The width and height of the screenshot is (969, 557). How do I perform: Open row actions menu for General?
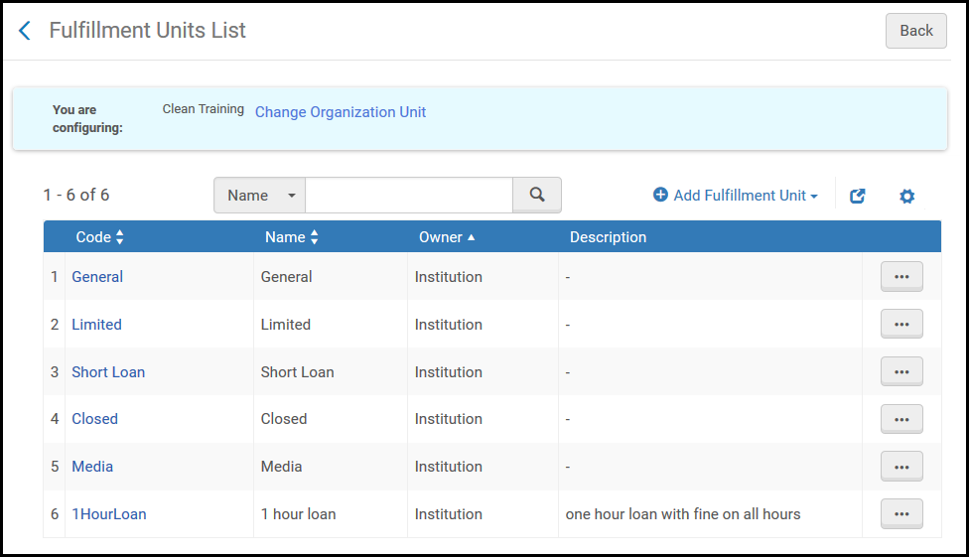(901, 277)
